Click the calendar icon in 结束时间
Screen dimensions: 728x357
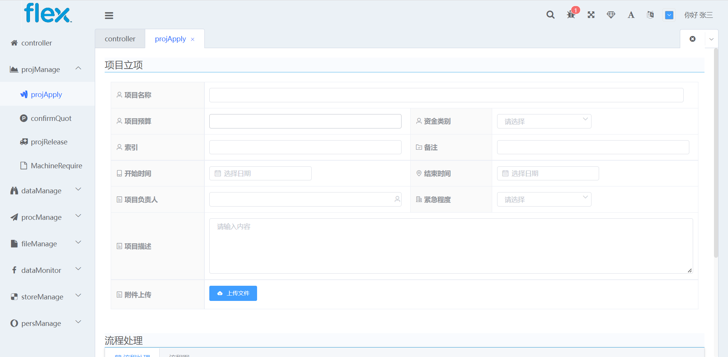505,174
